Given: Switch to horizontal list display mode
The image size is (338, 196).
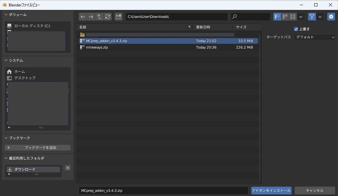Looking at the screenshot, I should click(285, 17).
